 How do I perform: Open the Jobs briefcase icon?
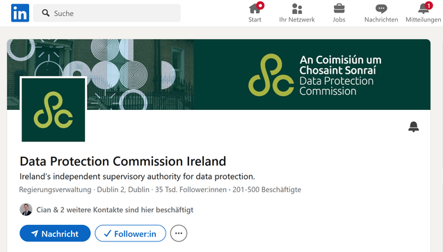pyautogui.click(x=339, y=8)
